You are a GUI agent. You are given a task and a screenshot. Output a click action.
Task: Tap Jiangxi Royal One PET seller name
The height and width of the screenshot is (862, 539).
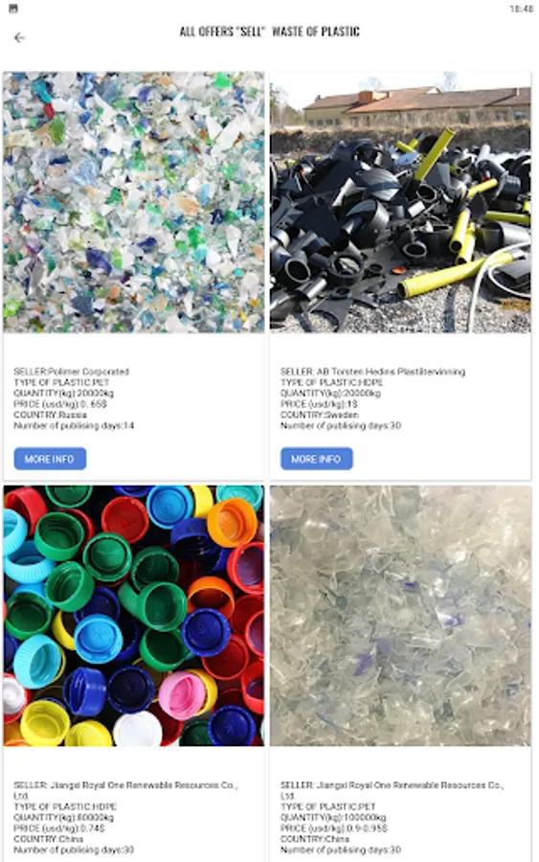click(393, 790)
